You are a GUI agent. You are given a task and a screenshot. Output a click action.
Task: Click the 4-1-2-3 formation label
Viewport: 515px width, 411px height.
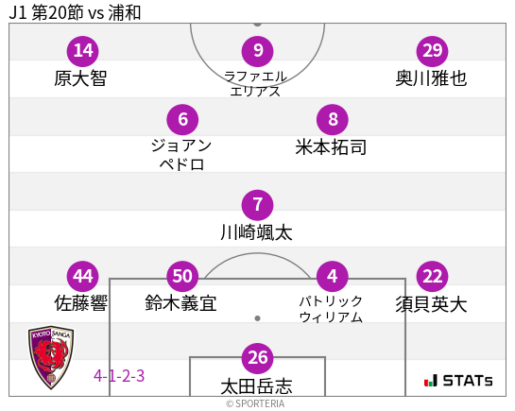pyautogui.click(x=119, y=376)
